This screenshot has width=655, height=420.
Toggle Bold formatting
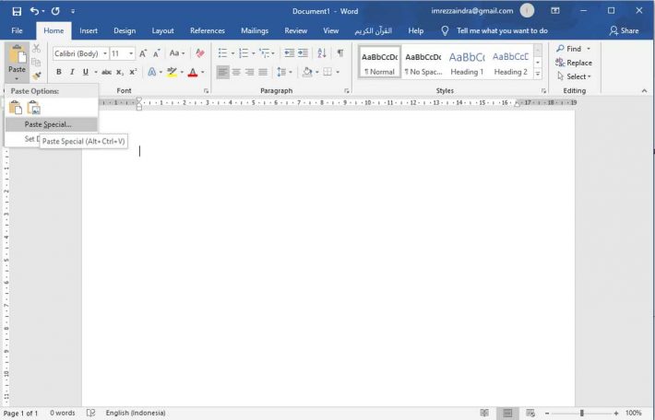59,72
